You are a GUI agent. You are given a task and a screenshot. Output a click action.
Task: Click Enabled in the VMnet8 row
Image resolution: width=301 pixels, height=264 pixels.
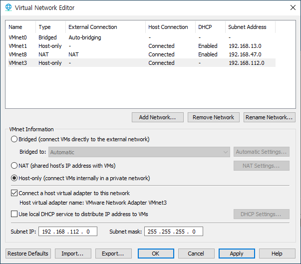point(208,54)
